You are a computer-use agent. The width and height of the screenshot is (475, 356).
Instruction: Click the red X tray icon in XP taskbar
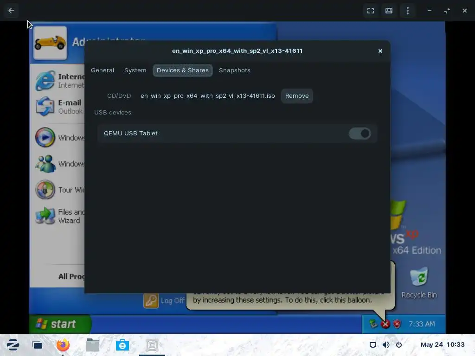click(385, 324)
